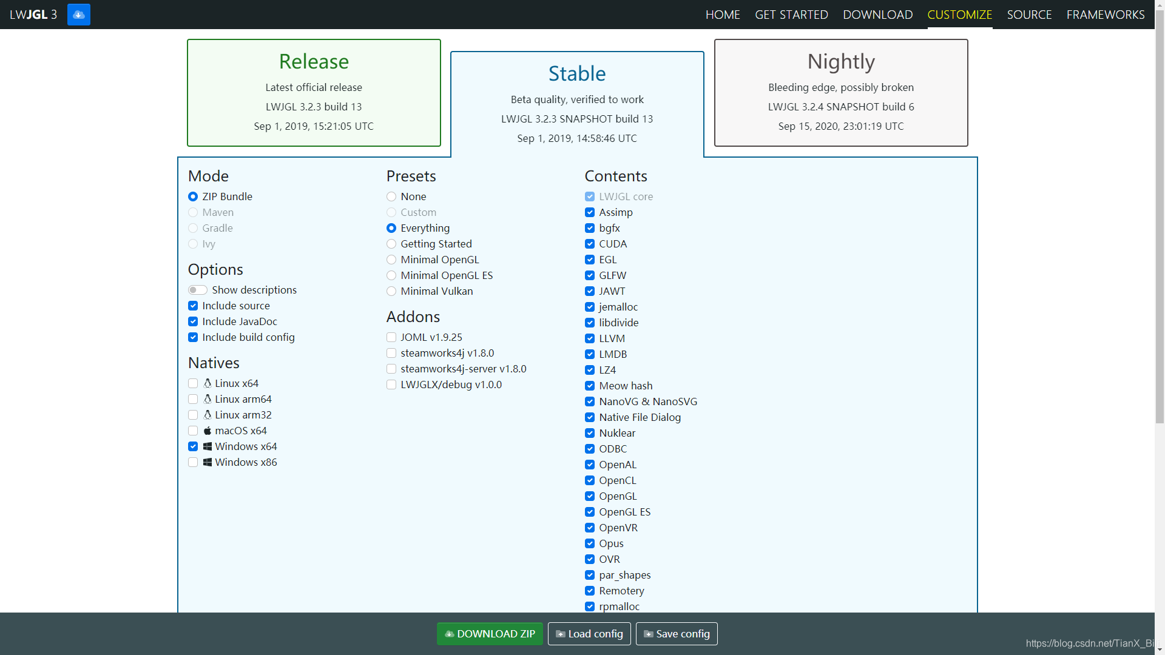
Task: Uncheck the Include JavaDoc option
Action: pos(193,321)
